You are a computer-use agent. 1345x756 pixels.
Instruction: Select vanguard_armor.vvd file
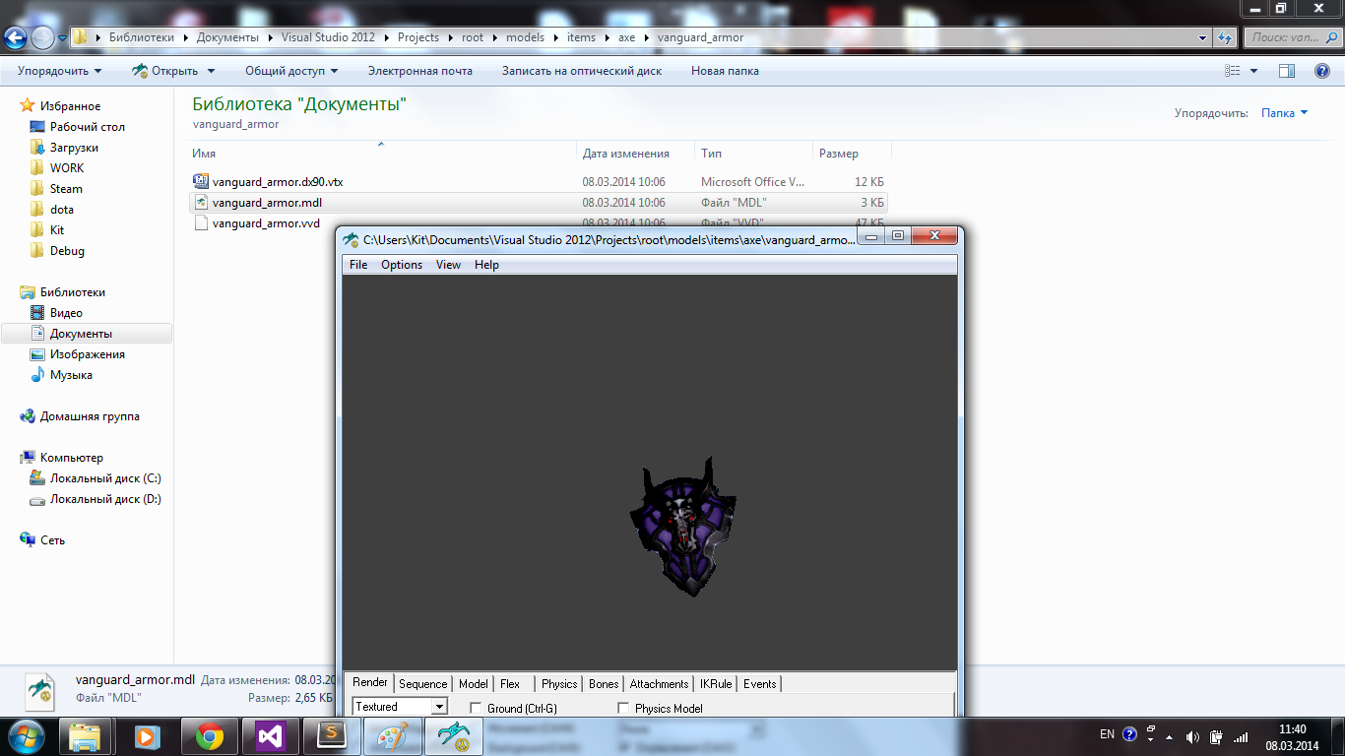pyautogui.click(x=266, y=223)
